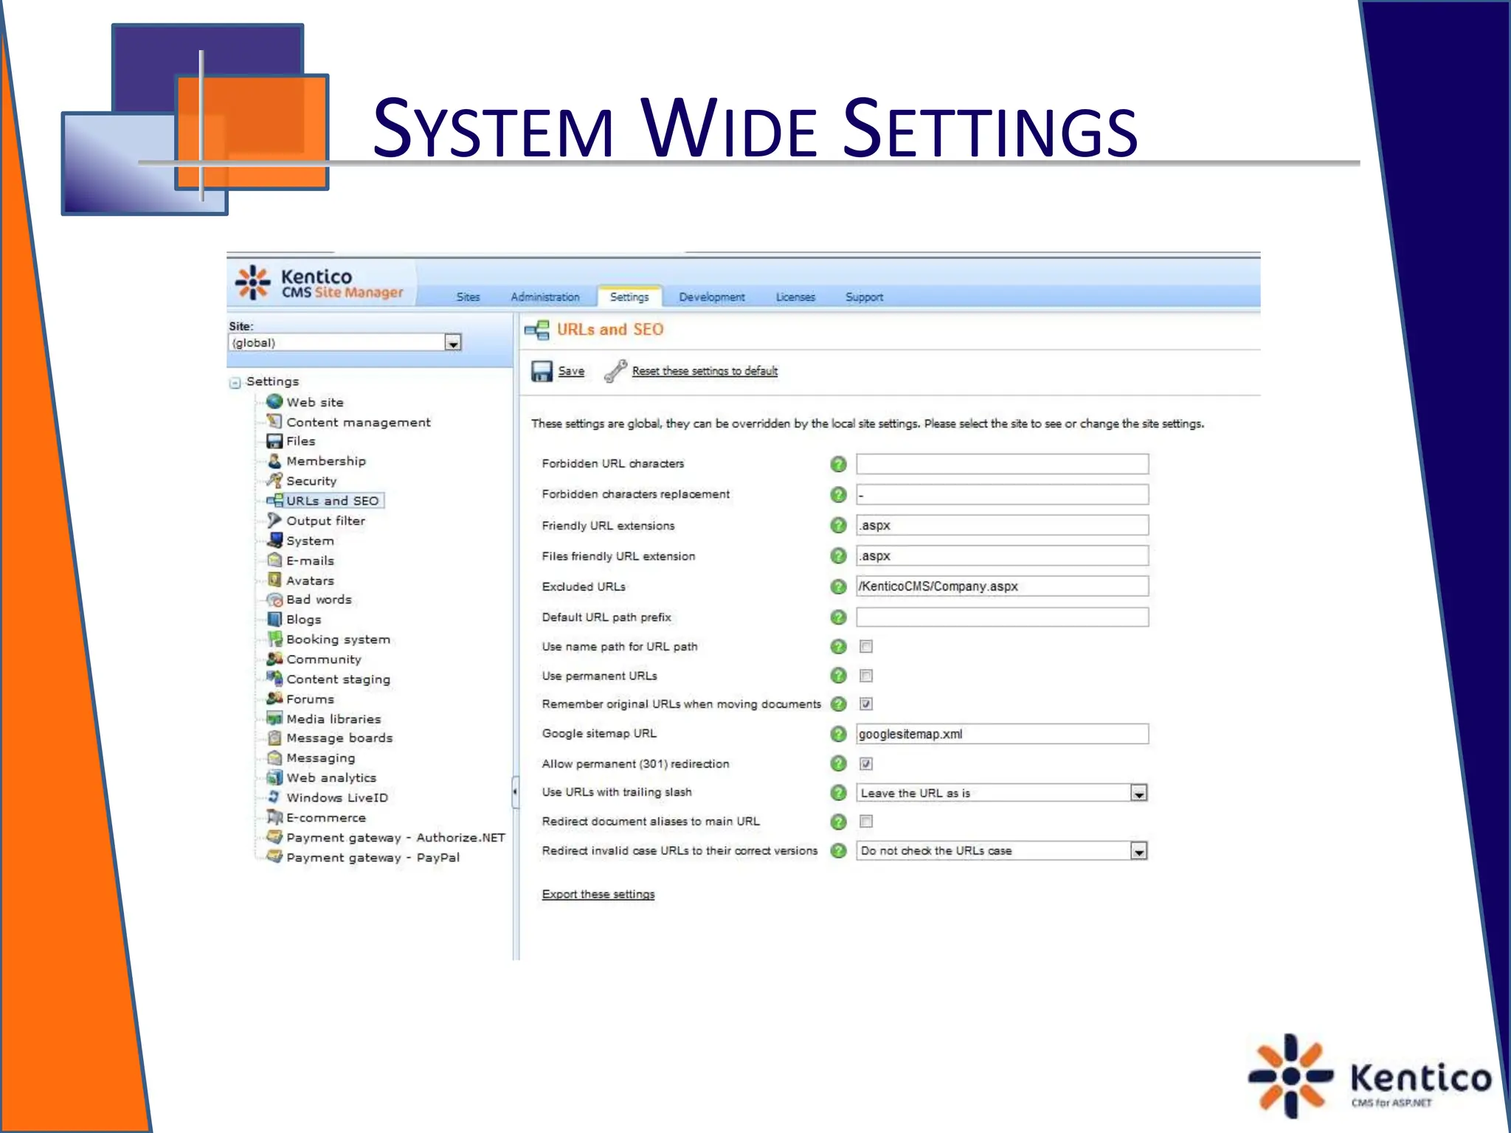Click the Files disk icon in tree
The height and width of the screenshot is (1133, 1511).
274,441
